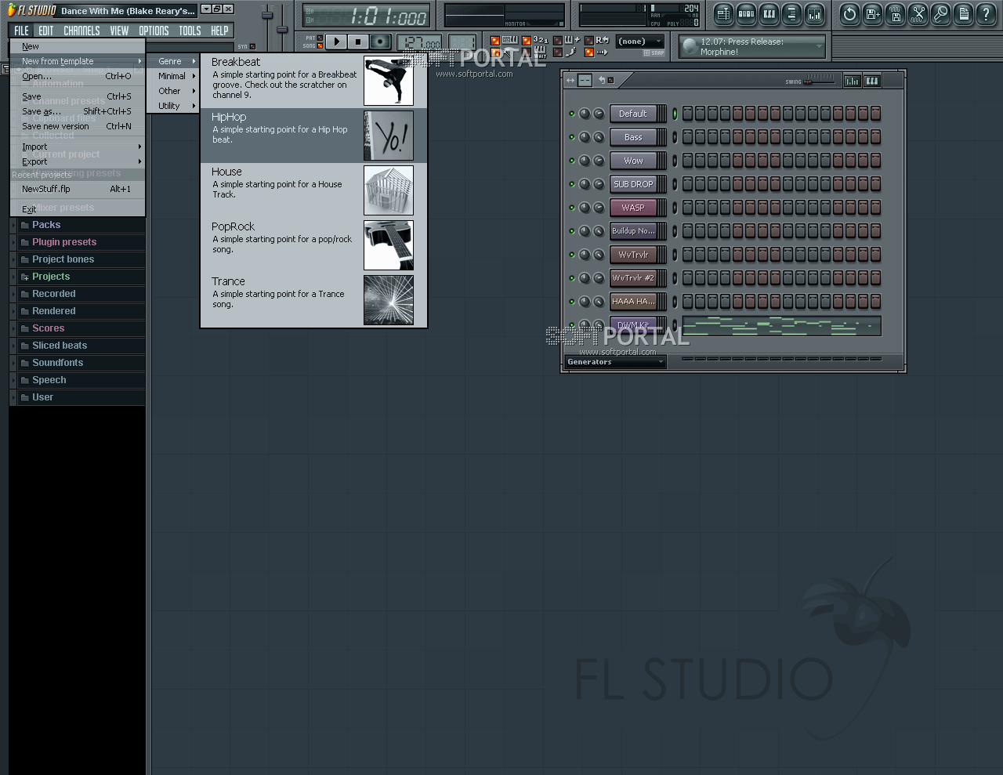Image resolution: width=1003 pixels, height=775 pixels.
Task: Click the undo history circular arrow icon
Action: [849, 13]
